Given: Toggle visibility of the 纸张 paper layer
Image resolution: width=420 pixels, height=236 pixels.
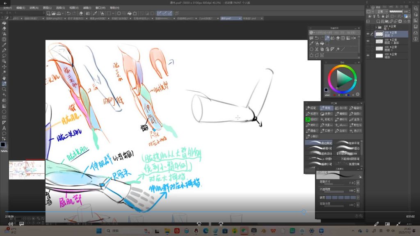Looking at the screenshot, I should tap(368, 55).
